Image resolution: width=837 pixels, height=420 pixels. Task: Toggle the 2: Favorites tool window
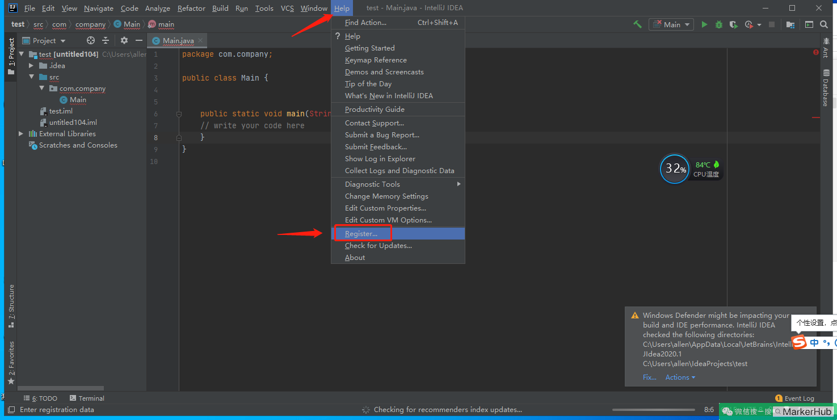[11, 363]
